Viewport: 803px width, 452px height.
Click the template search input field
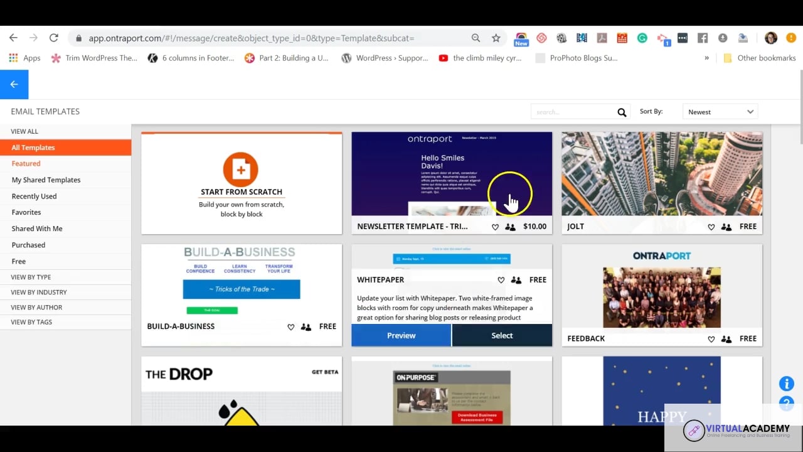573,112
